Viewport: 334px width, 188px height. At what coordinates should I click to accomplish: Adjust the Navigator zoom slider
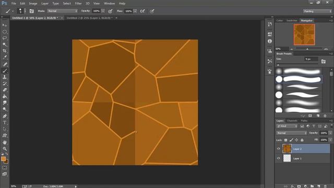pyautogui.click(x=307, y=49)
